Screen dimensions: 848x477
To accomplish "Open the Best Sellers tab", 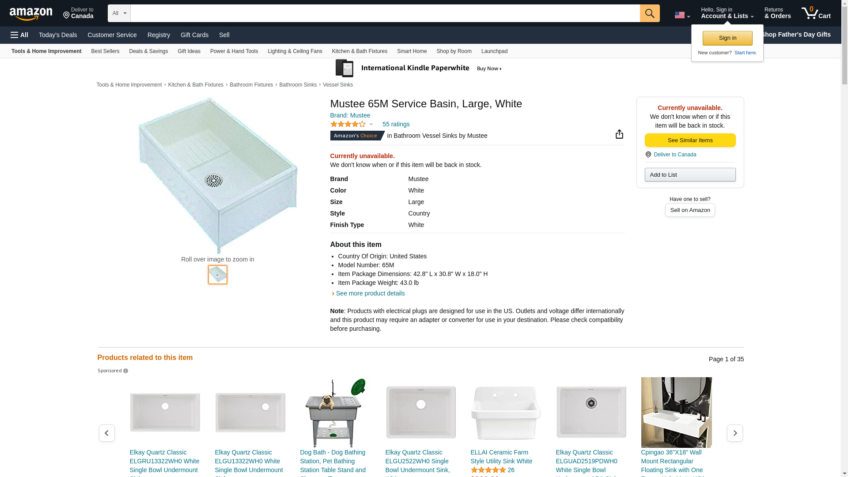I will pos(105,51).
